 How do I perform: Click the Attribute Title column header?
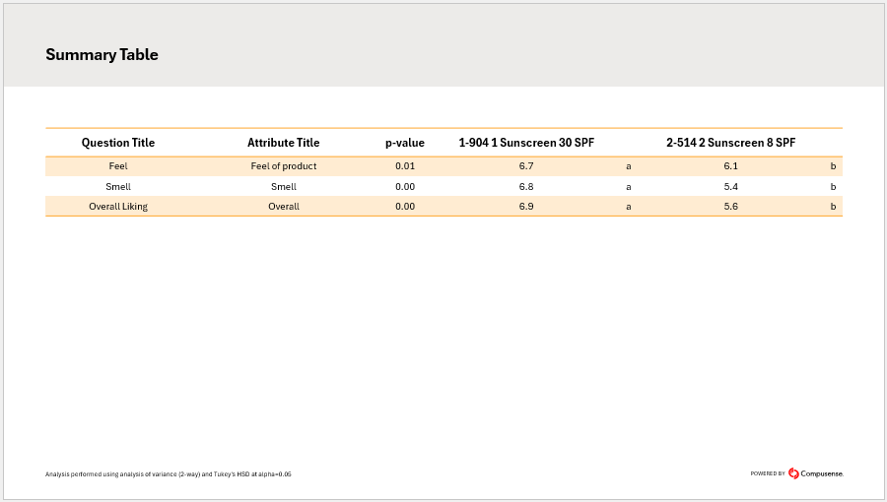coord(283,143)
